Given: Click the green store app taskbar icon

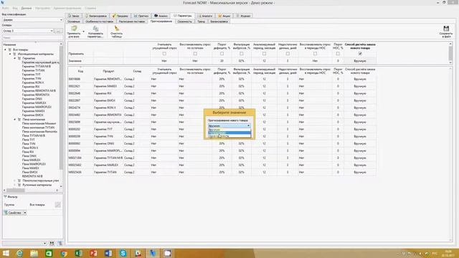Looking at the screenshot, I should [49, 253].
